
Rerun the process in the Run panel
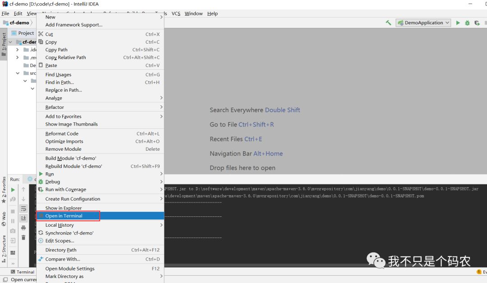click(x=13, y=189)
